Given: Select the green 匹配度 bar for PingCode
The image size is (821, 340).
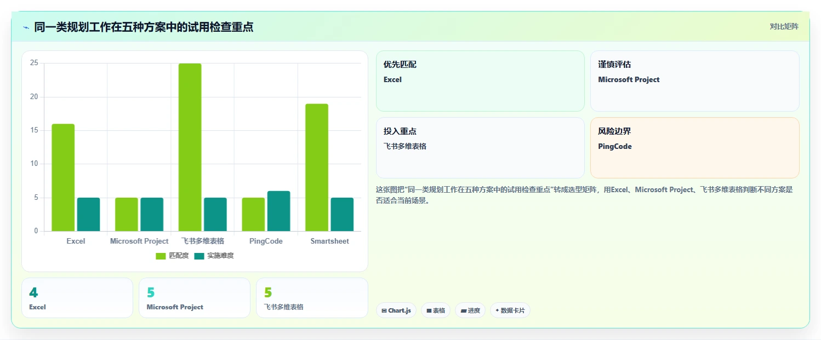Looking at the screenshot, I should [x=253, y=215].
